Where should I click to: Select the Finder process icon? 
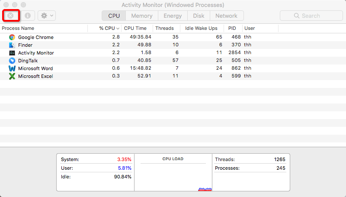[x=12, y=45]
